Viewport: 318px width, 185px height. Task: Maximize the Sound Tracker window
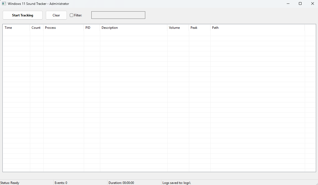[x=300, y=4]
